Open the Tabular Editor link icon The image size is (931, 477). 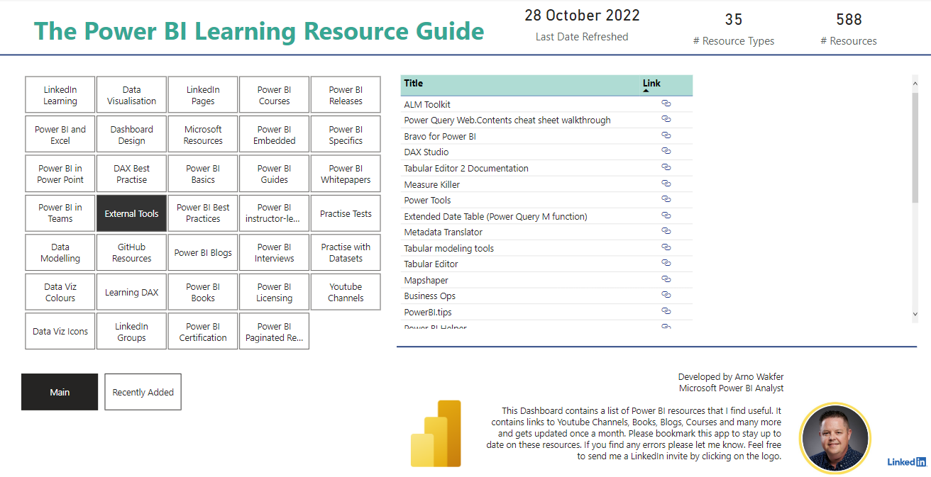click(x=666, y=264)
